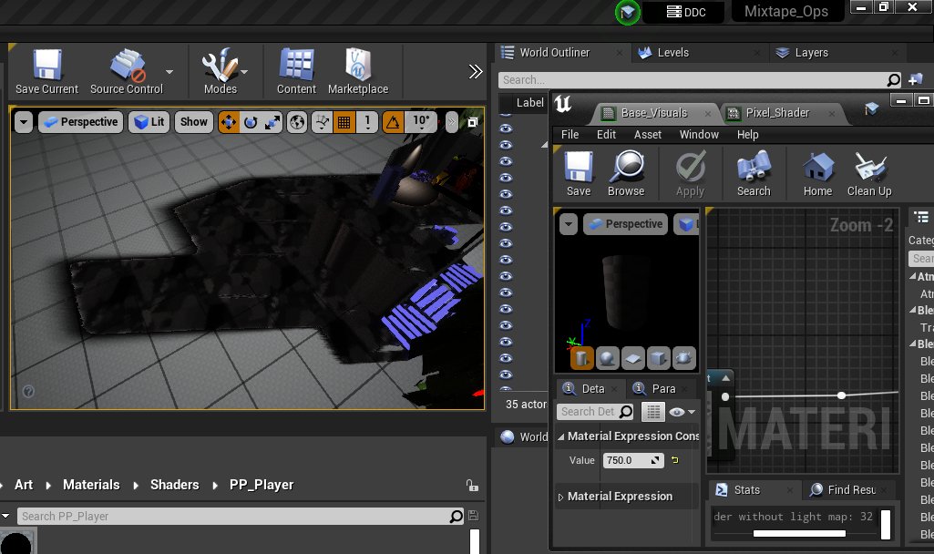Set material preview shape to plane

[x=632, y=359]
